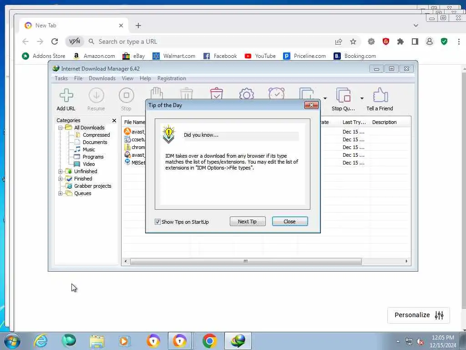Show hidden tray icons arrow
The image size is (466, 350).
click(x=398, y=342)
